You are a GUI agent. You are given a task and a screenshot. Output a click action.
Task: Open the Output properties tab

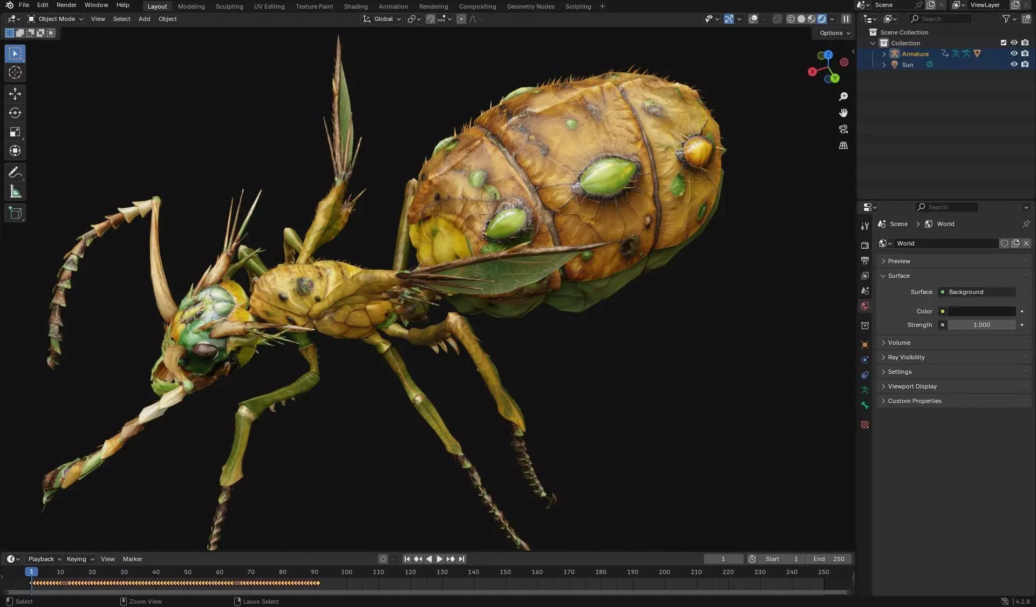click(x=865, y=261)
